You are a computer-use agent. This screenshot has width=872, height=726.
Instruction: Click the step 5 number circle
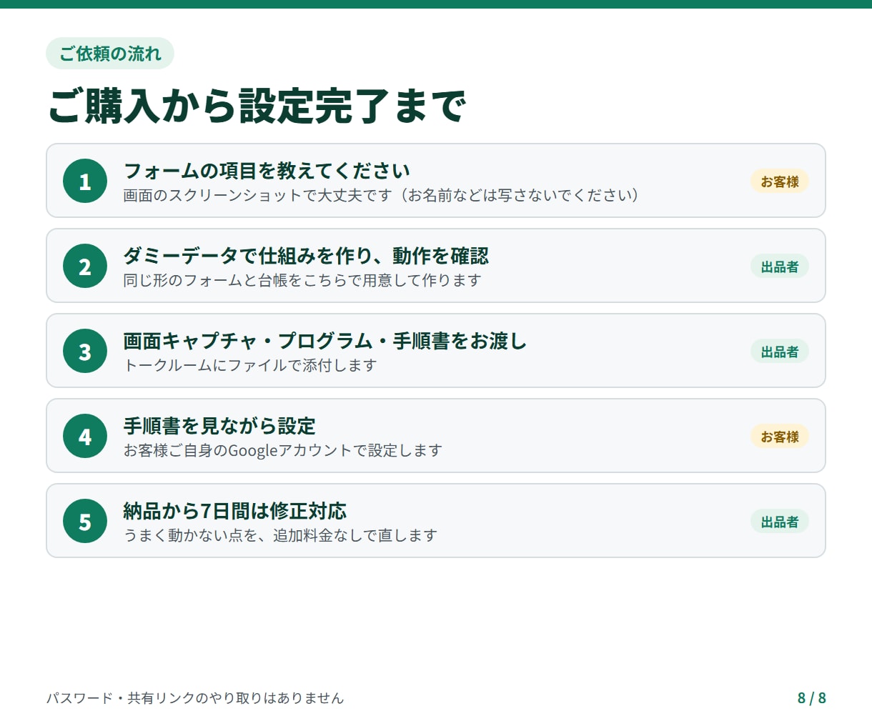[85, 521]
